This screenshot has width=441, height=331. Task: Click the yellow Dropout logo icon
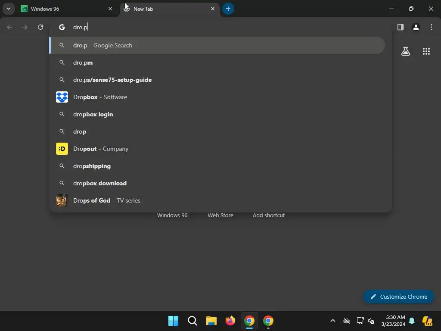62,149
